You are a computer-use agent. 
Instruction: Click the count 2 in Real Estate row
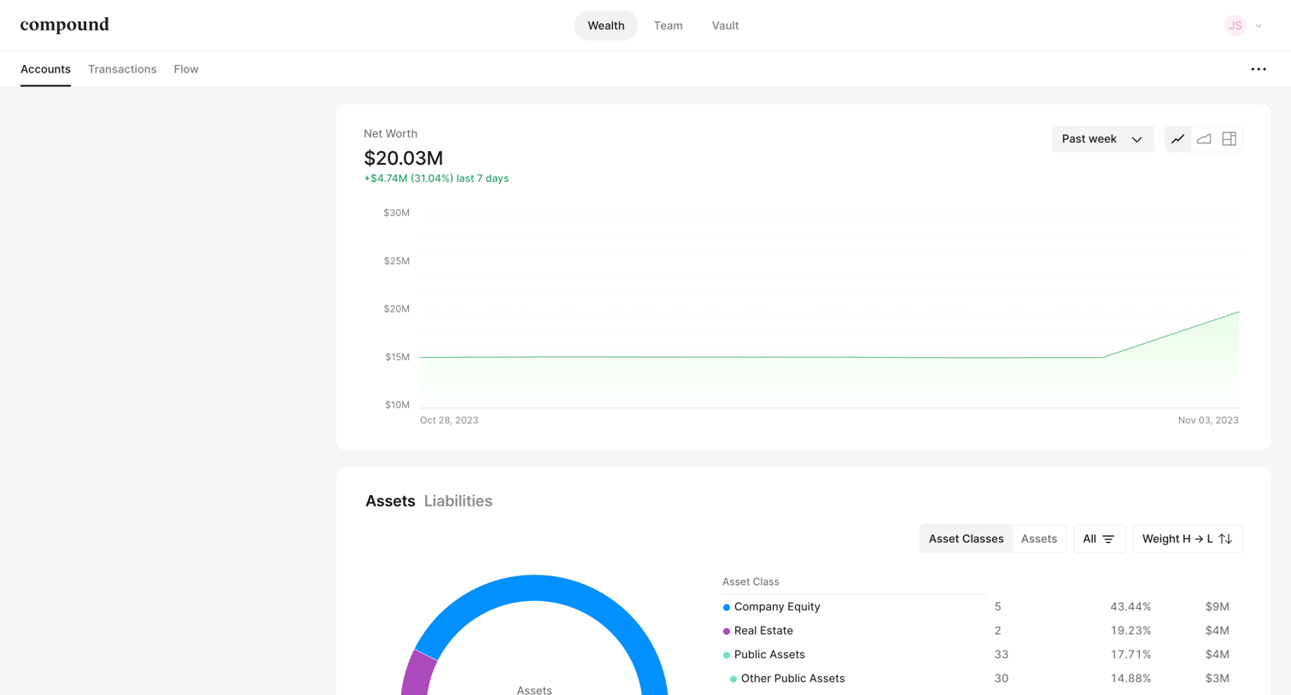pyautogui.click(x=998, y=631)
